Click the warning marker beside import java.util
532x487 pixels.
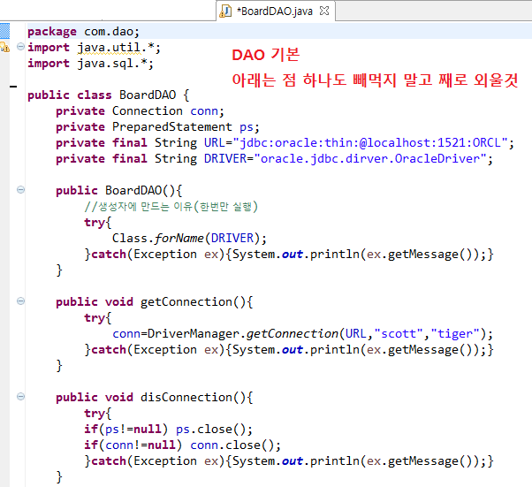click(5, 48)
